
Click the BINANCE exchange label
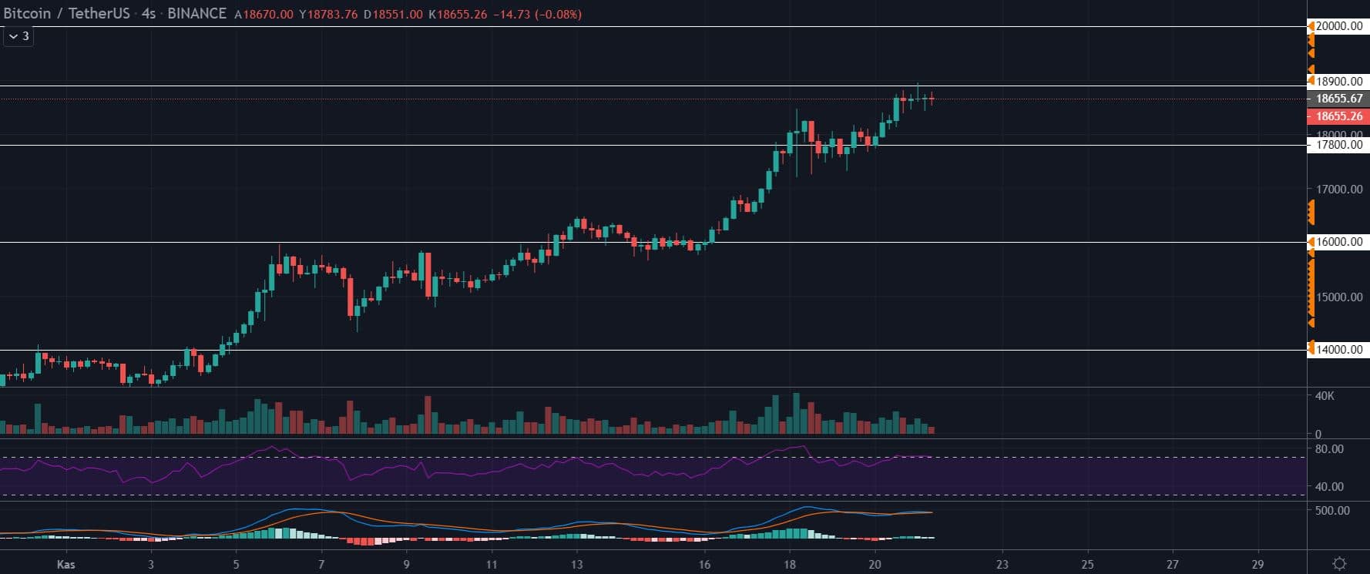pos(196,14)
